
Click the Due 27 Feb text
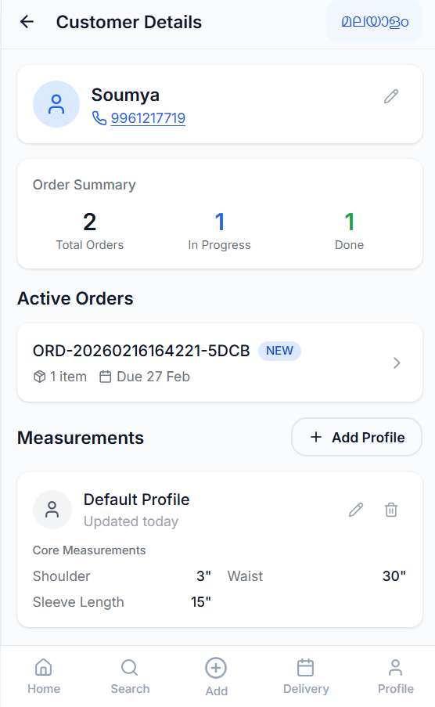pyautogui.click(x=153, y=377)
